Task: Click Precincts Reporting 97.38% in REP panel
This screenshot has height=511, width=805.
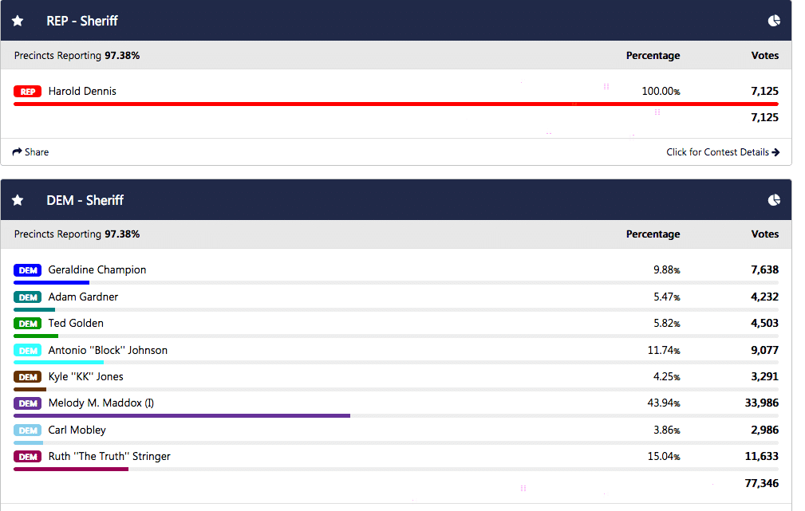Action: pos(77,56)
